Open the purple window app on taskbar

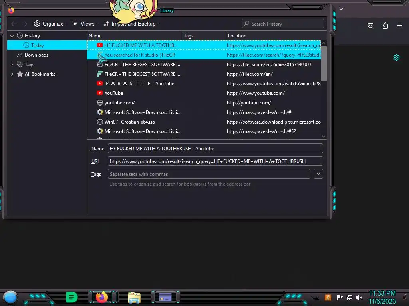tap(165, 297)
